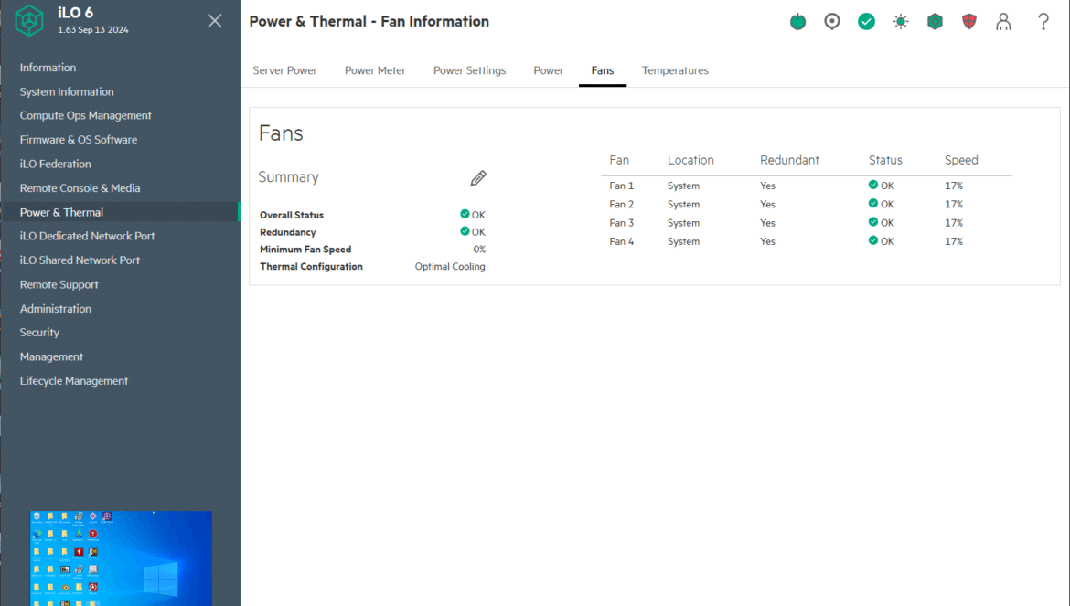The height and width of the screenshot is (606, 1070).
Task: Go to the Security section
Action: pos(39,332)
